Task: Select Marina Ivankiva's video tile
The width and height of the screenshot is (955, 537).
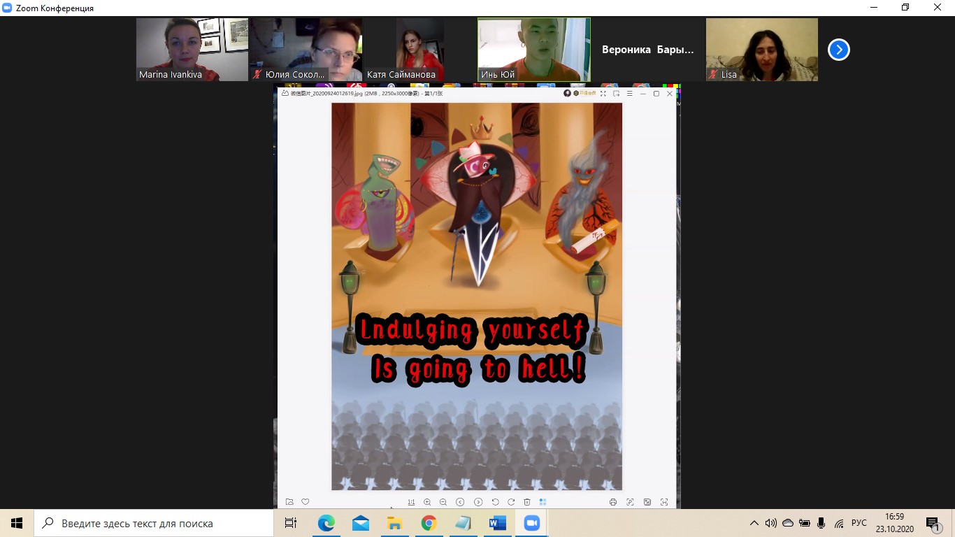Action: (192, 50)
